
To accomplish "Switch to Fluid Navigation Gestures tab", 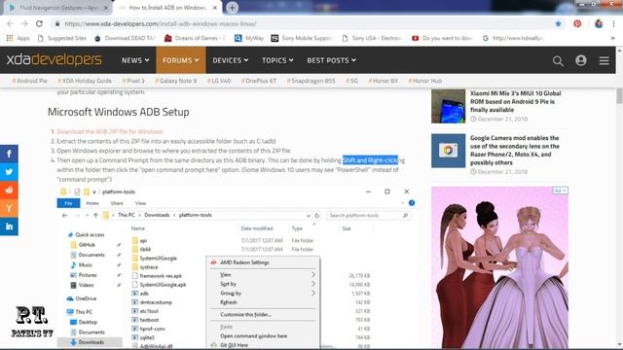I will (x=58, y=8).
